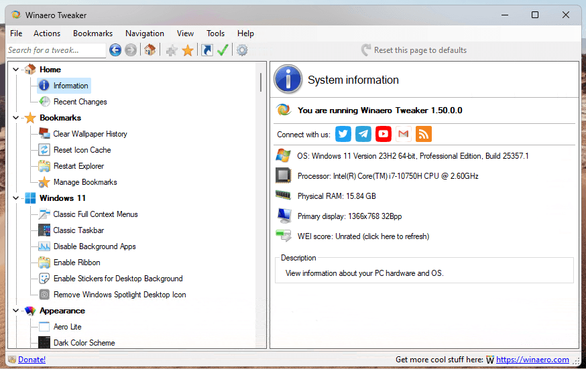Open the YouTube connect icon
This screenshot has height=369, width=586.
384,134
